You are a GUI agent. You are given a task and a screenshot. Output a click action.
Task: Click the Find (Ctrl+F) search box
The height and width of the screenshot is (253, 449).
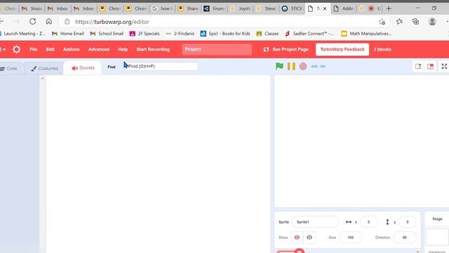[162, 66]
